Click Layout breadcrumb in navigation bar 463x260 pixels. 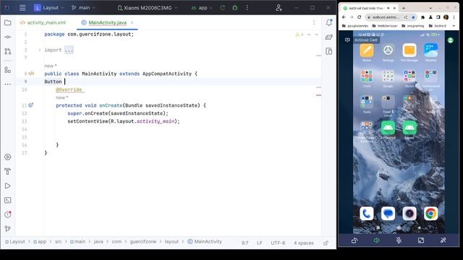pyautogui.click(x=15, y=242)
